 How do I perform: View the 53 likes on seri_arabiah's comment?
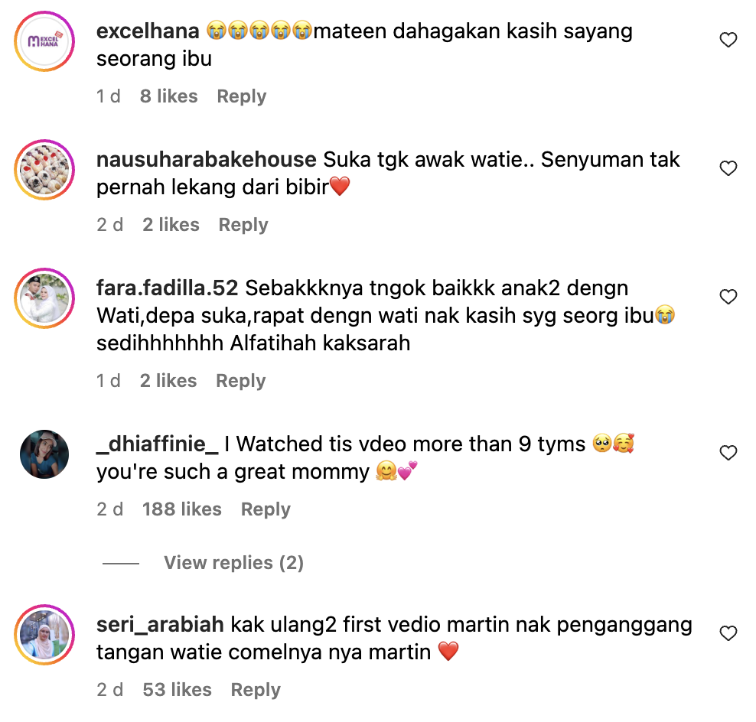tap(177, 690)
